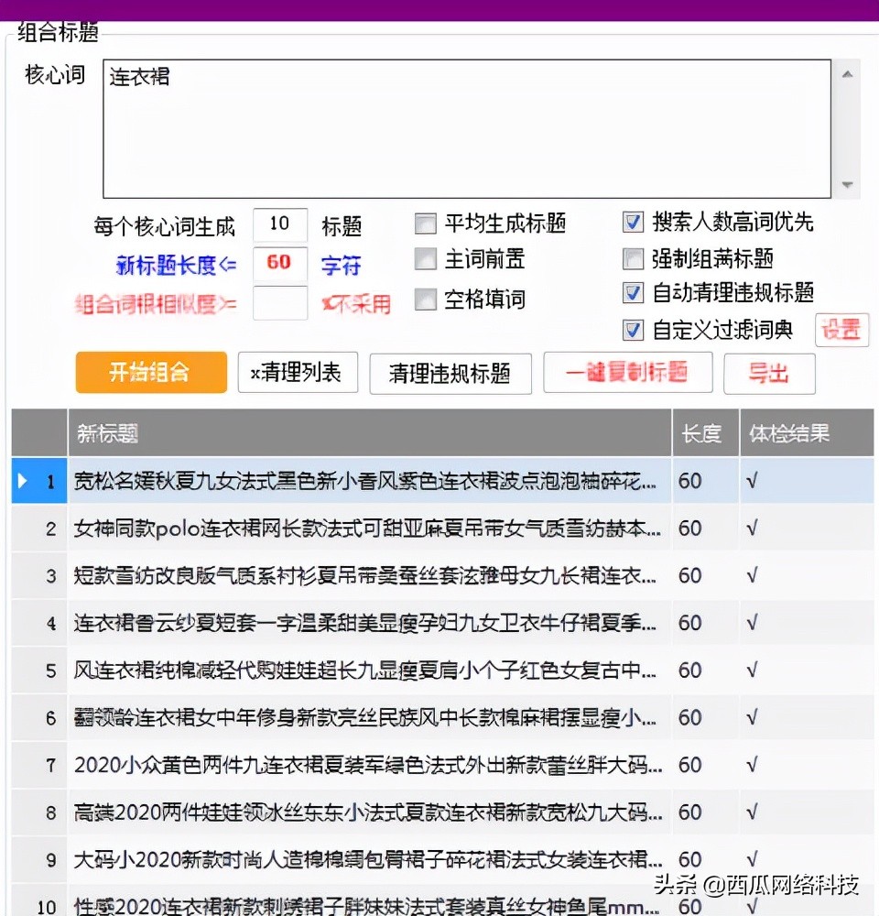
Task: Focus the 新标题长度 field showing 60
Action: [x=280, y=263]
